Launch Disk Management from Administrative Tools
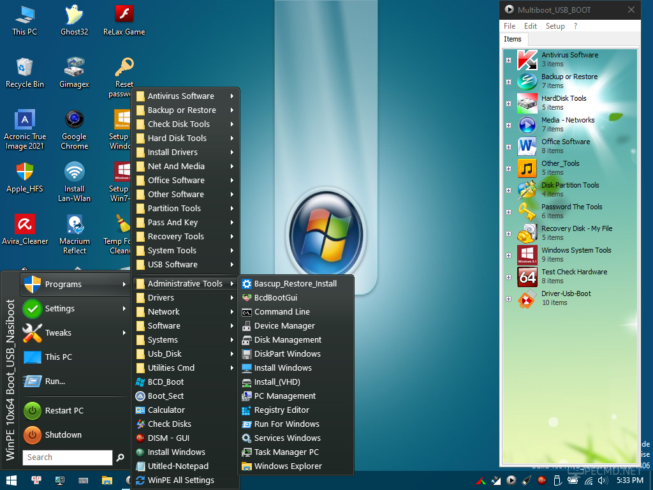Viewport: 653px width, 490px height. pos(295,340)
